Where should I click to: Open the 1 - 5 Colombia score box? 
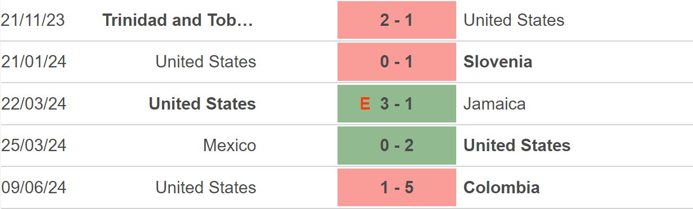(x=397, y=187)
